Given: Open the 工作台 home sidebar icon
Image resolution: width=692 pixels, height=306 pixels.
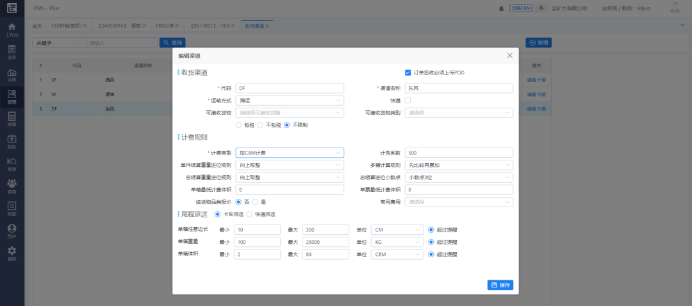Looking at the screenshot, I should click(x=12, y=30).
